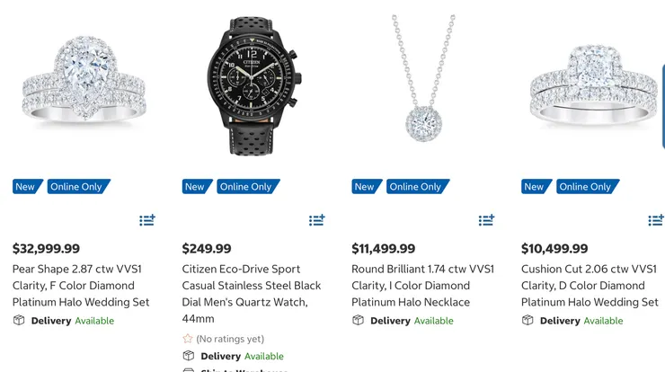This screenshot has width=665, height=372.
Task: Add Round Brilliant necklace to list
Action: coord(486,220)
